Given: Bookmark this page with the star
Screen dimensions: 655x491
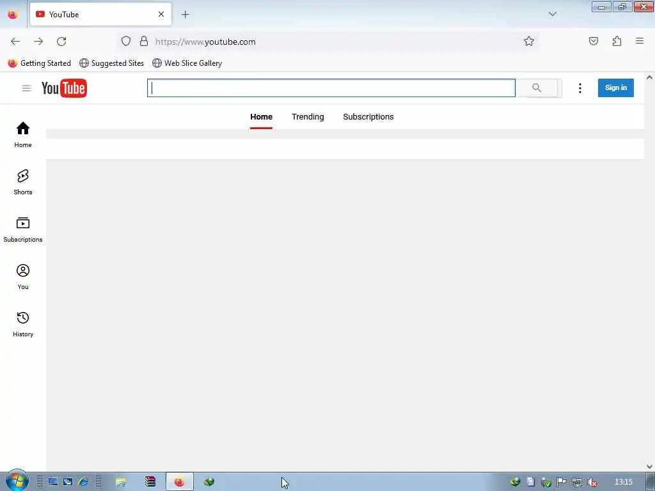Looking at the screenshot, I should pos(529,41).
